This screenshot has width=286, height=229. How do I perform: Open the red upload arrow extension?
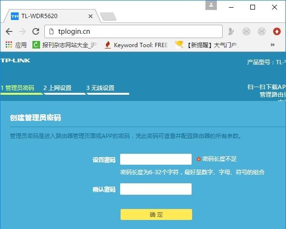pyautogui.click(x=276, y=31)
